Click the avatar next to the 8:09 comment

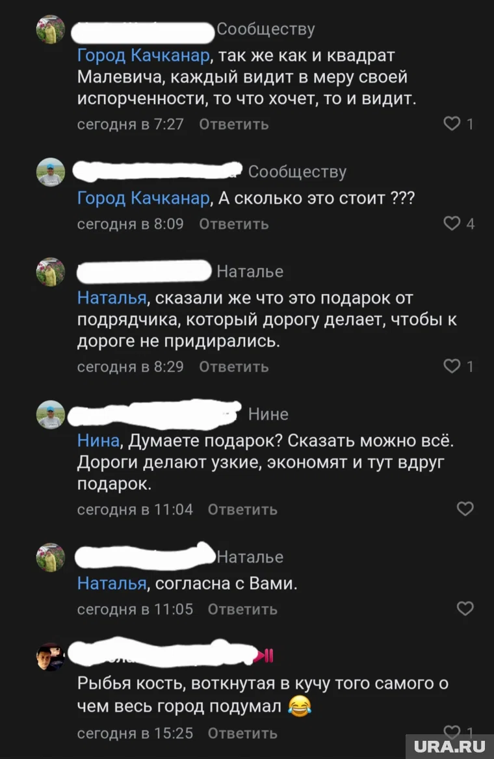(x=50, y=172)
